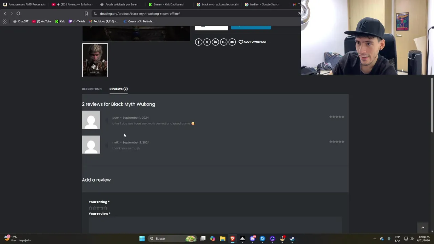The height and width of the screenshot is (244, 434).
Task: Open site settings icon in address bar
Action: coord(95,14)
